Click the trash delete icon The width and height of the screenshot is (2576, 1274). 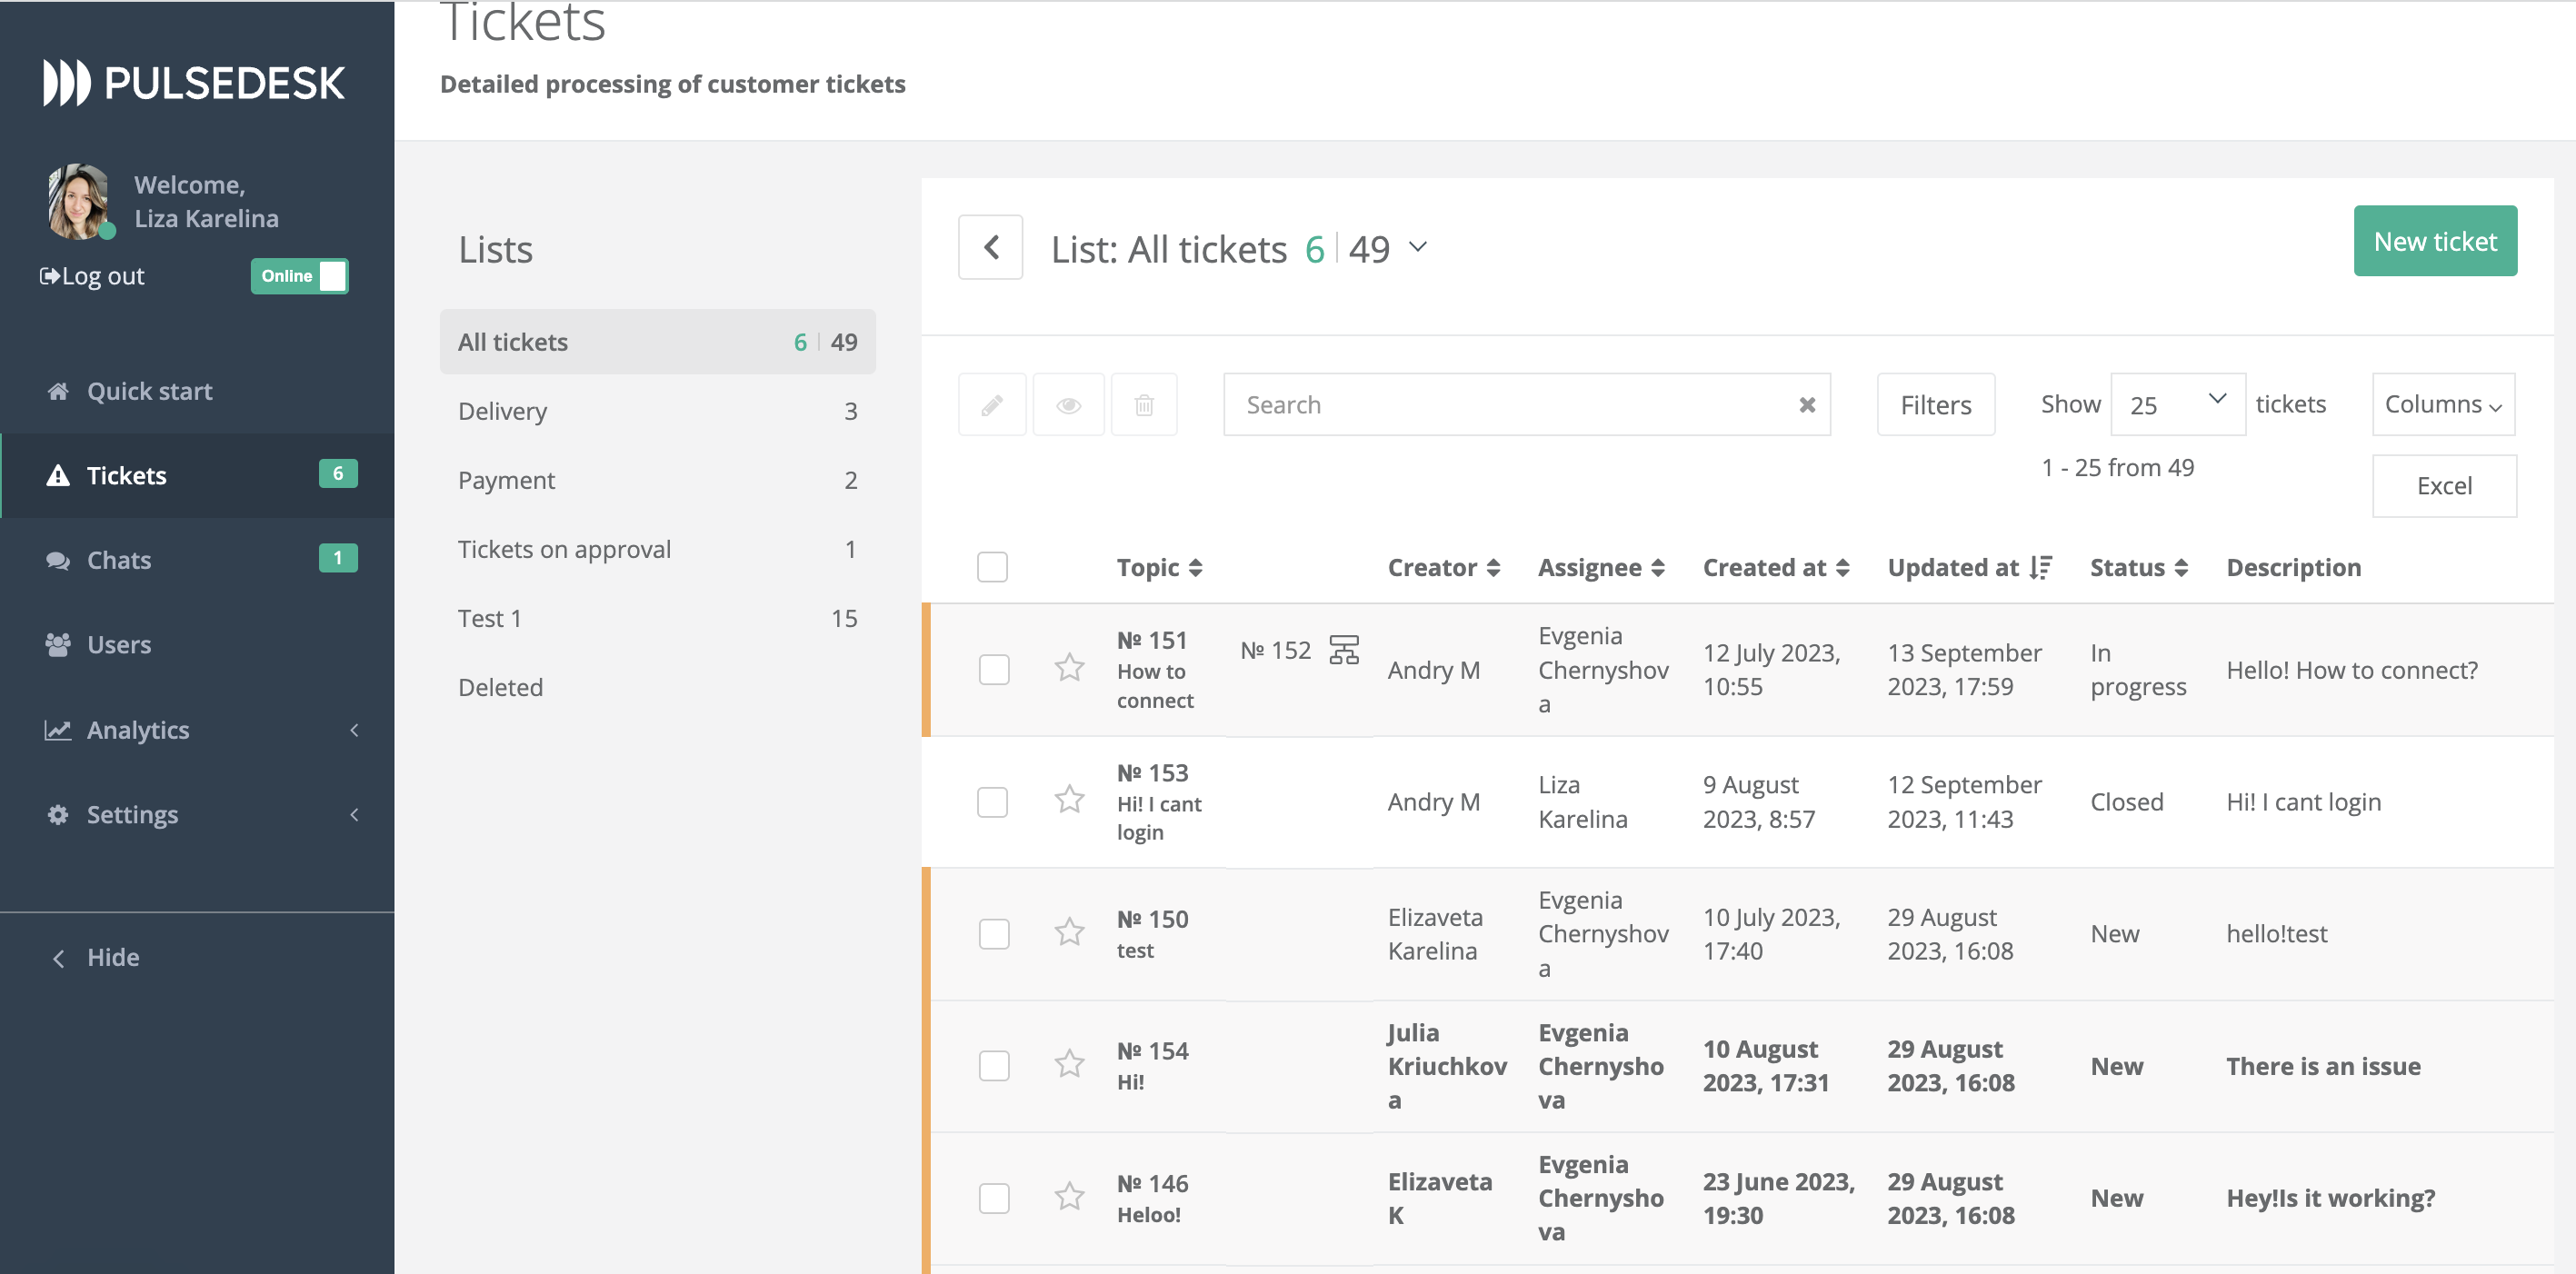1144,404
